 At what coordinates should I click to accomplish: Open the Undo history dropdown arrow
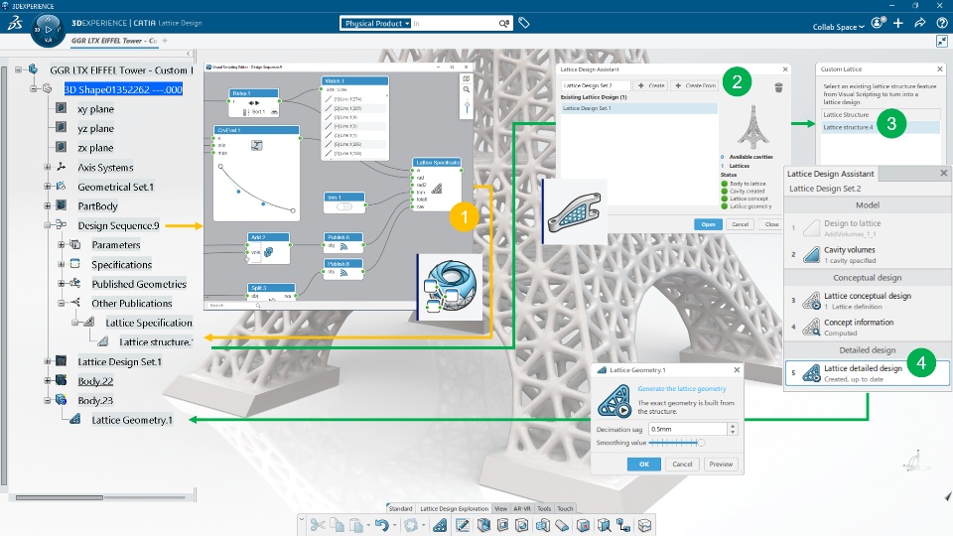(394, 525)
